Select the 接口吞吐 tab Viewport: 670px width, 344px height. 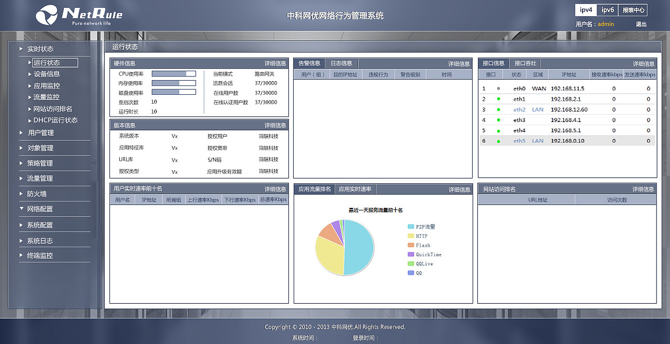(526, 63)
